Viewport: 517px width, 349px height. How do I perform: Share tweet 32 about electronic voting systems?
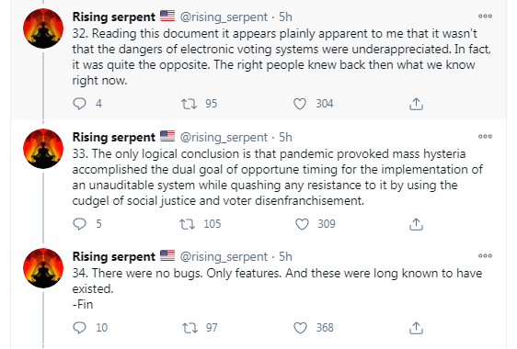pos(416,104)
